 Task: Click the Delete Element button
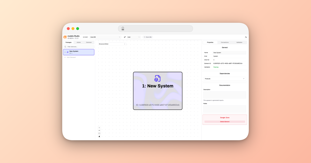point(225,122)
